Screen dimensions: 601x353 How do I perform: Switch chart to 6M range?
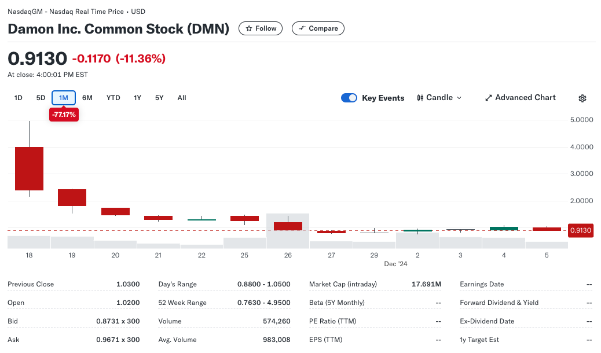click(87, 98)
